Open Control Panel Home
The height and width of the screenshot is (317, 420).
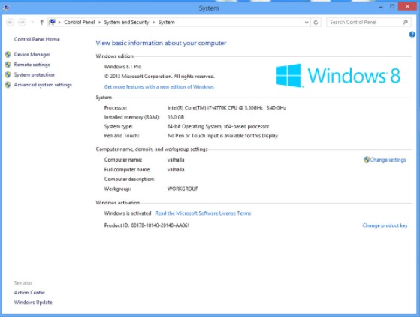tap(37, 39)
